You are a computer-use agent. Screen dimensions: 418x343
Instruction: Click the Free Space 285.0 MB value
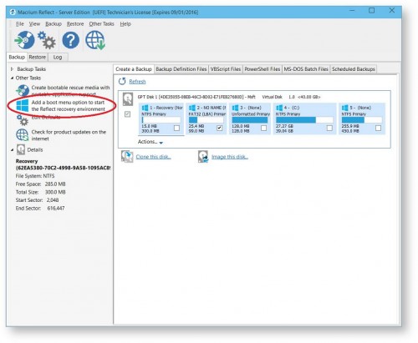(x=55, y=184)
